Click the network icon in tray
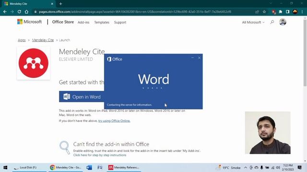307x172 pixels. tap(273, 168)
